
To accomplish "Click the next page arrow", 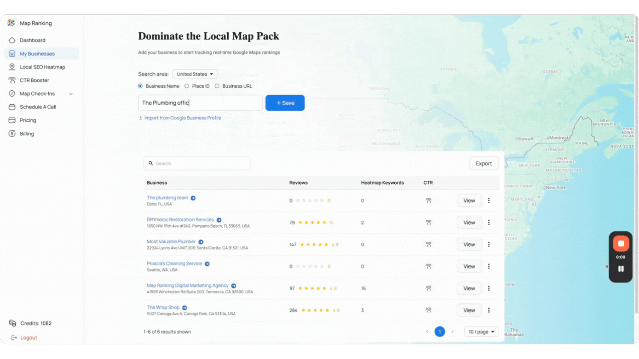I will [x=452, y=332].
